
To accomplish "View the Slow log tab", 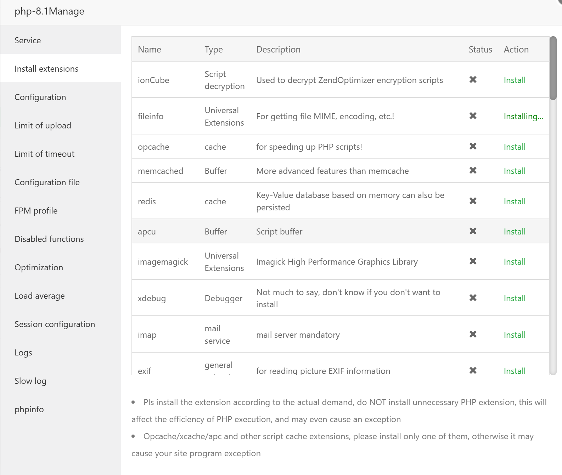I will (30, 381).
